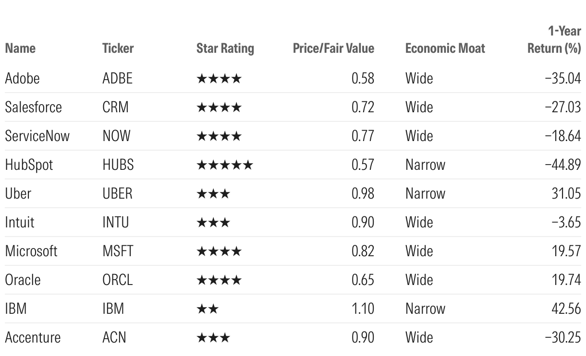Click Intuit's three-star rating
586x356 pixels.
tap(213, 223)
